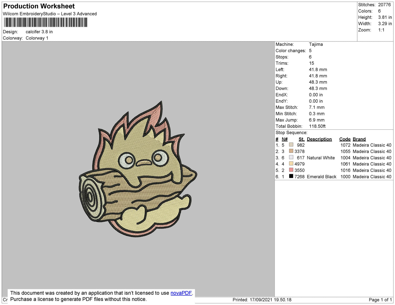The image size is (395, 305).
Task: Click the Production Worksheet heading
Action: pyautogui.click(x=39, y=6)
